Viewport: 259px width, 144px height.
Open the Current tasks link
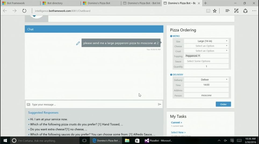[x=177, y=123]
